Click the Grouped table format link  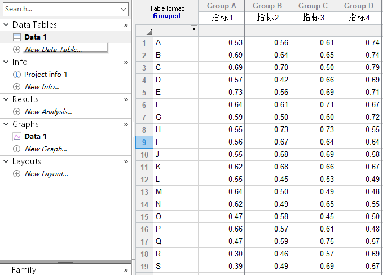pyautogui.click(x=166, y=16)
